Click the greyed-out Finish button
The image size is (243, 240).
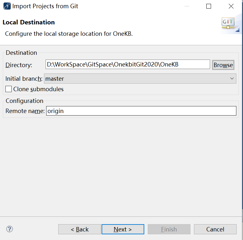coord(169,229)
